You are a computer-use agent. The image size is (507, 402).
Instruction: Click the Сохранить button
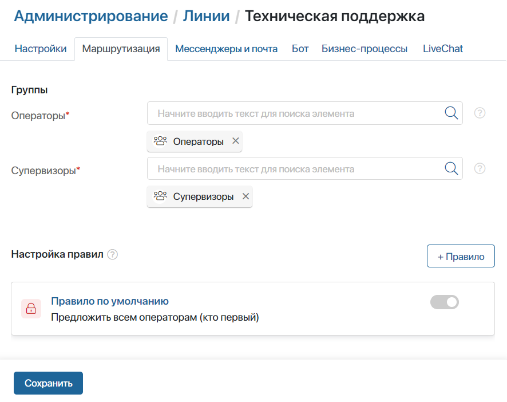48,383
